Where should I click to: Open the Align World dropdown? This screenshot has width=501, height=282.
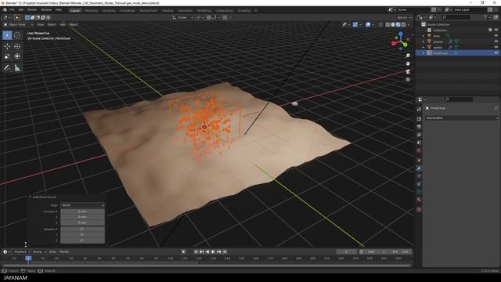(83, 205)
